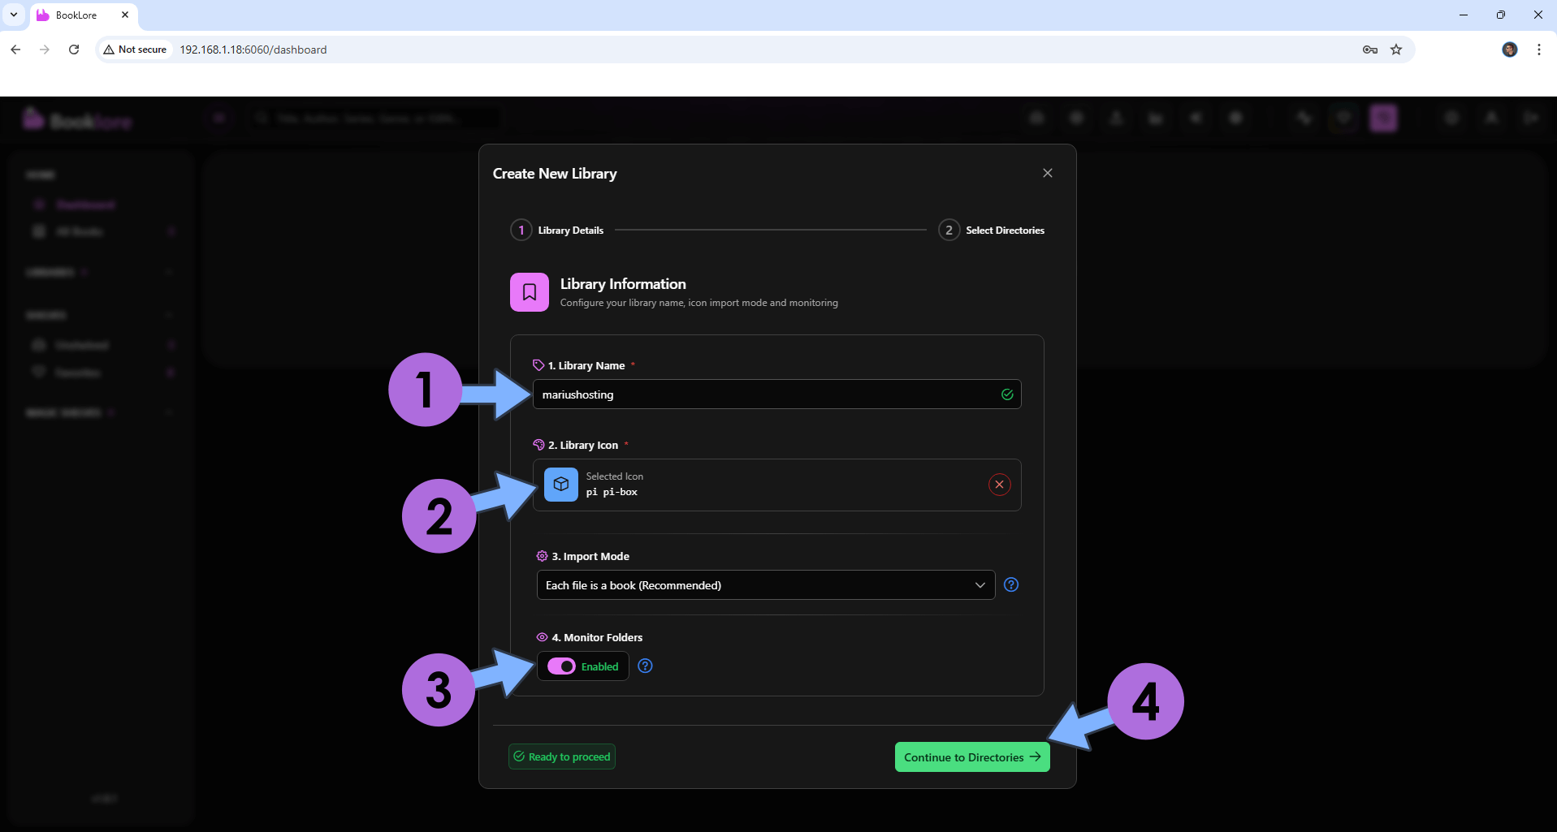Disable the Monitor Folders toggle
Image resolution: width=1557 pixels, height=832 pixels.
(x=561, y=666)
